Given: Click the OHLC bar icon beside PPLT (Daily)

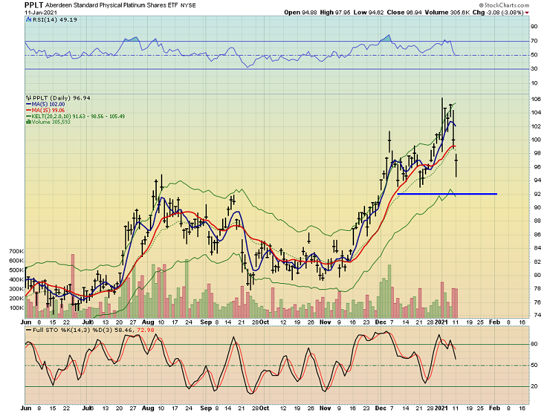Looking at the screenshot, I should tap(27, 98).
